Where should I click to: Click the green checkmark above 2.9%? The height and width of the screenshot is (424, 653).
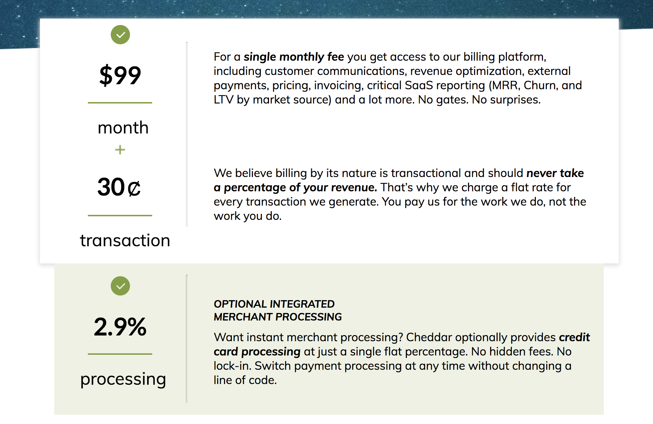(x=120, y=286)
